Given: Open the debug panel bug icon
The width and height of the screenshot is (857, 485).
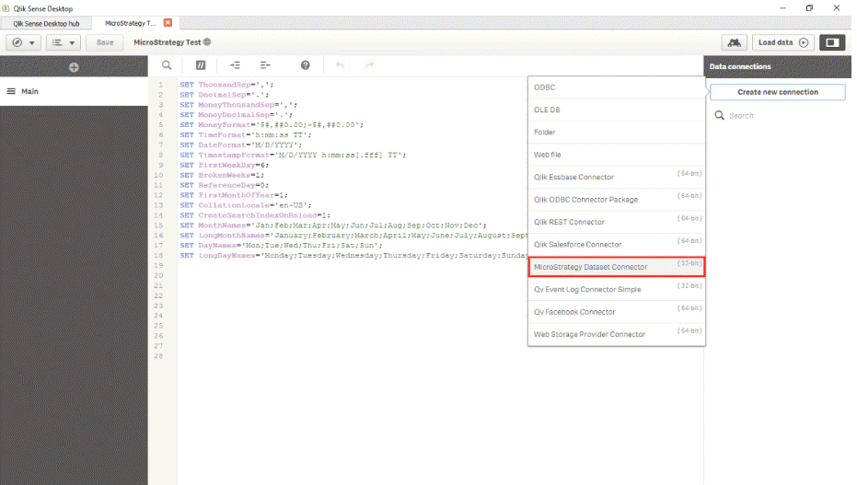Looking at the screenshot, I should (734, 42).
